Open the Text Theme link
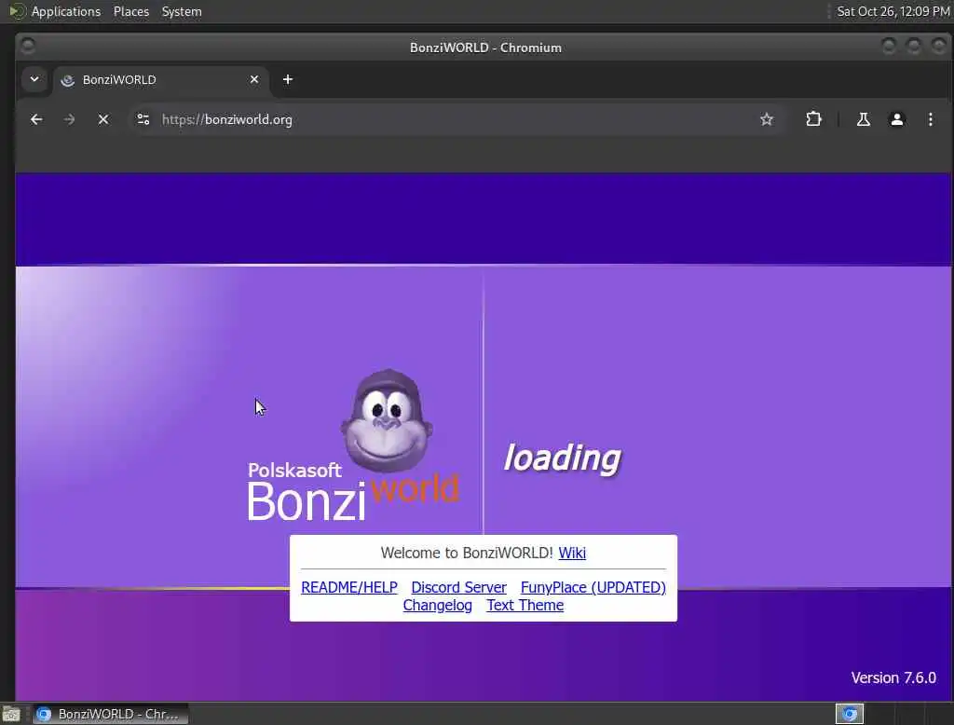Viewport: 954px width, 725px height. coord(525,605)
